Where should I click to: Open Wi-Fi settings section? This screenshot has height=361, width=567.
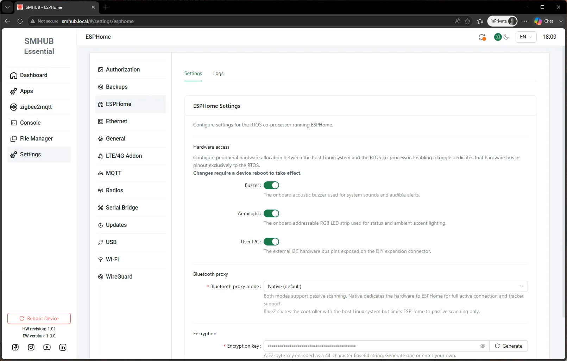131,260
